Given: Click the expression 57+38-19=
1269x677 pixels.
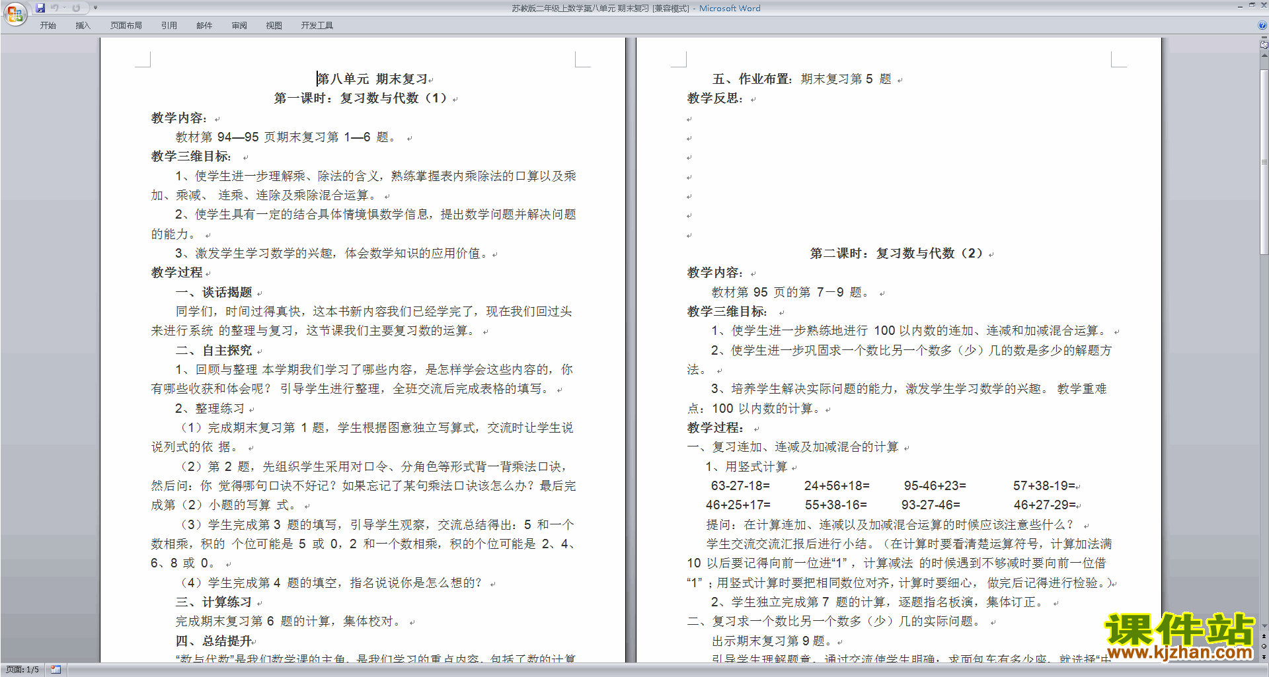Looking at the screenshot, I should click(x=1044, y=485).
